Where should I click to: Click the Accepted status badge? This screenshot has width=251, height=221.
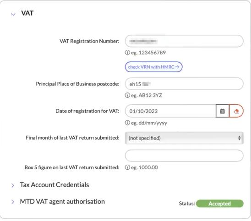(x=220, y=204)
